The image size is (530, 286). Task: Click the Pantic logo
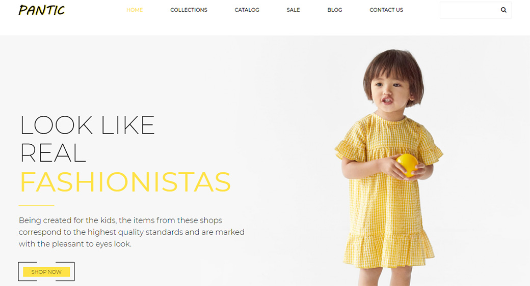[42, 10]
